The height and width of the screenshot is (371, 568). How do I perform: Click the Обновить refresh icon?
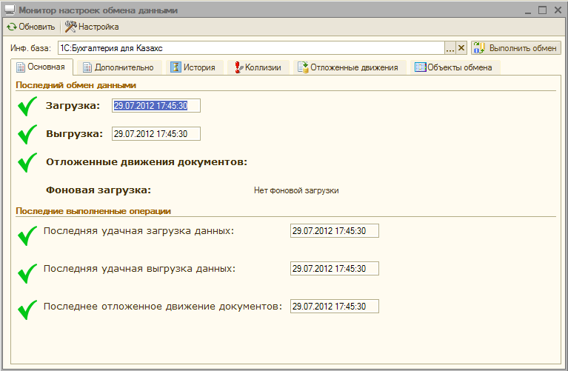pos(12,27)
